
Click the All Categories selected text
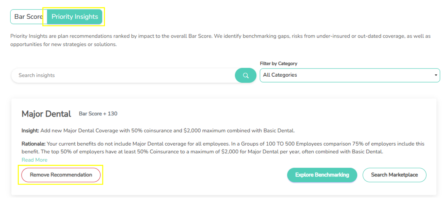click(x=280, y=75)
